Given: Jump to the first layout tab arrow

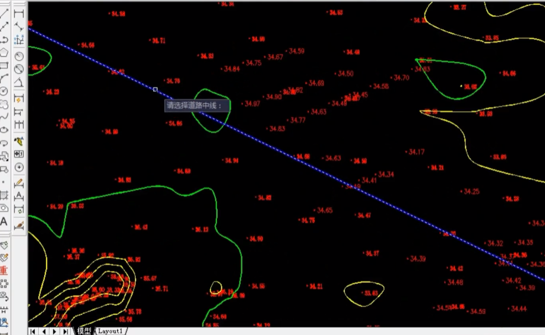Looking at the screenshot, I should tap(33, 331).
